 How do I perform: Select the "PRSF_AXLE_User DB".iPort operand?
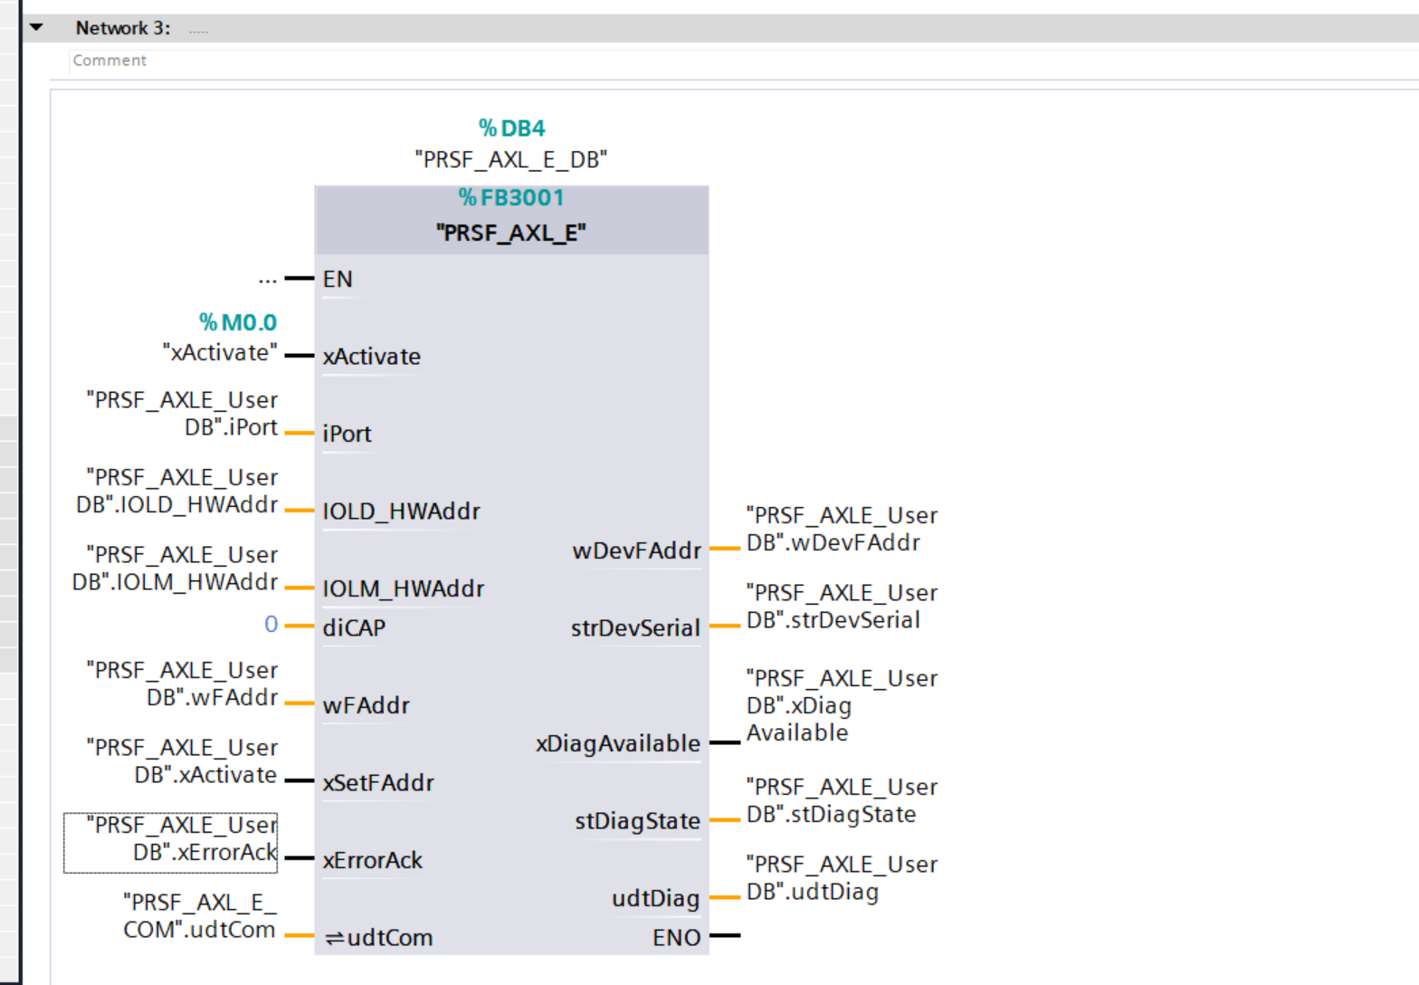click(x=182, y=414)
